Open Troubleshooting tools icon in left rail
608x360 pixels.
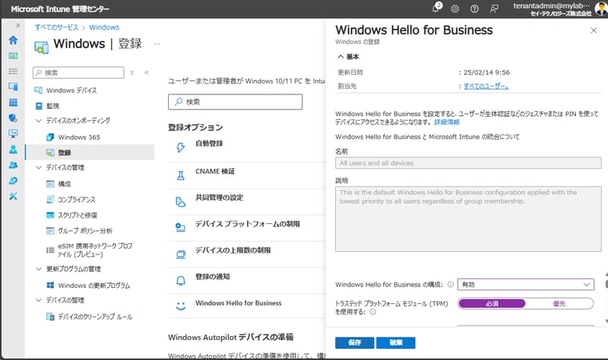13,196
